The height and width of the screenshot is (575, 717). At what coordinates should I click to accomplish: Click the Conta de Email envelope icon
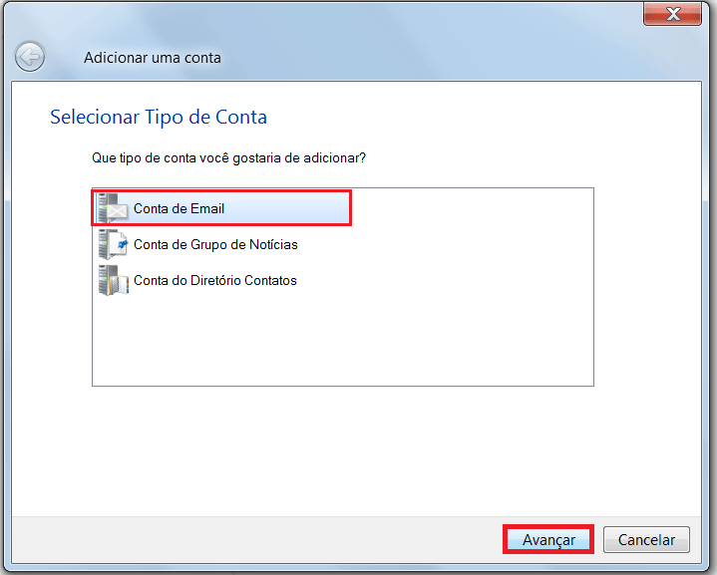114,208
